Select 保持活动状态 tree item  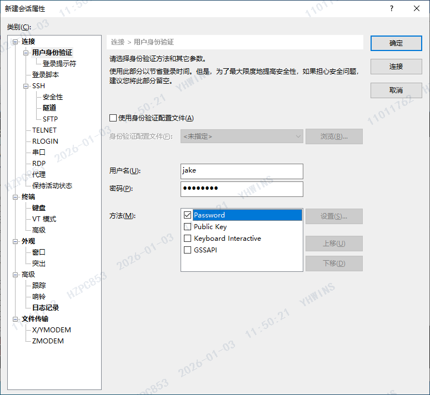[x=52, y=186]
